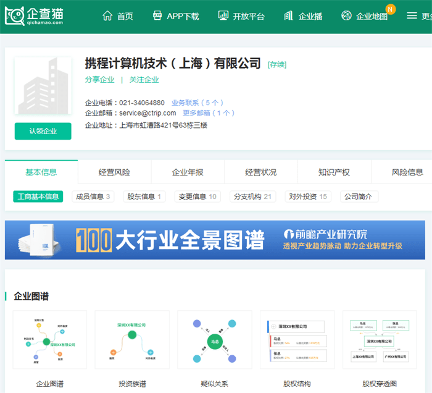
Task: Jump to 分支机构 21 section
Action: point(252,196)
